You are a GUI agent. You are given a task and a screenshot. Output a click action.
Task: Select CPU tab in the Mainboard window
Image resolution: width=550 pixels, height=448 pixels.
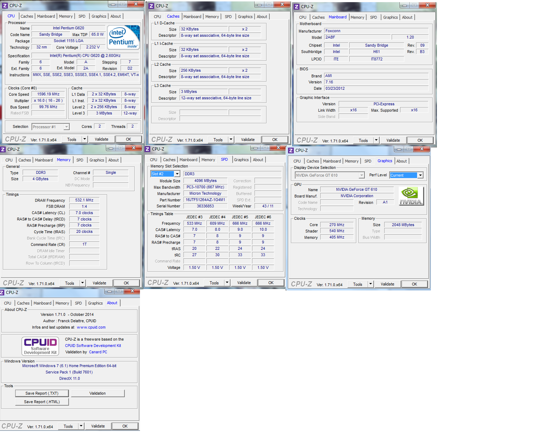pos(303,17)
